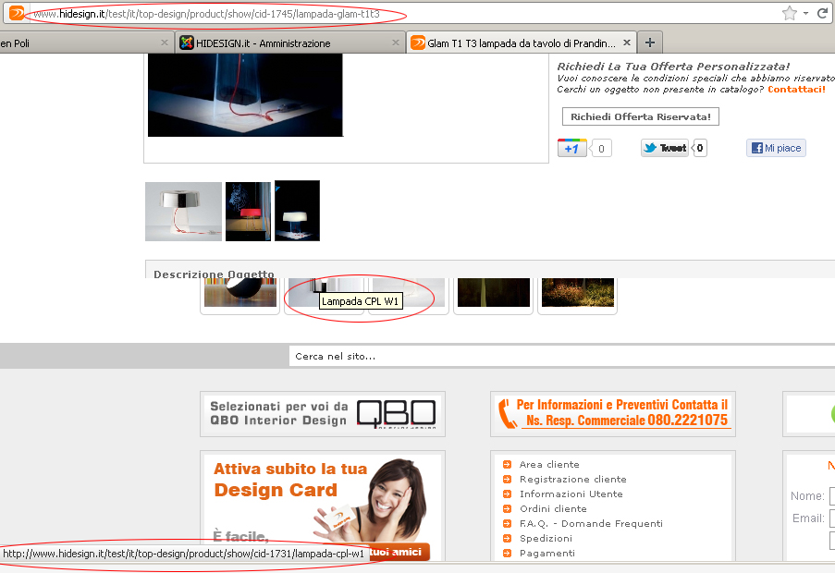Screen dimensions: 835x573
Task: Close the Glam T1 T3 tab
Action: [627, 43]
